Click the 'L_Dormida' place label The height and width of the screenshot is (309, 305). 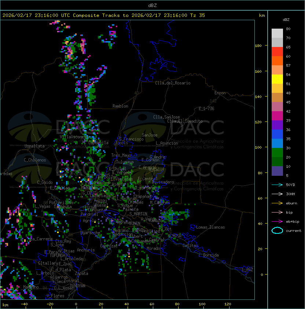209,255
